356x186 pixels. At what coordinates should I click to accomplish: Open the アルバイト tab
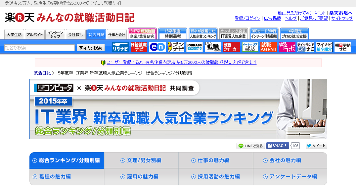pyautogui.click(x=34, y=34)
